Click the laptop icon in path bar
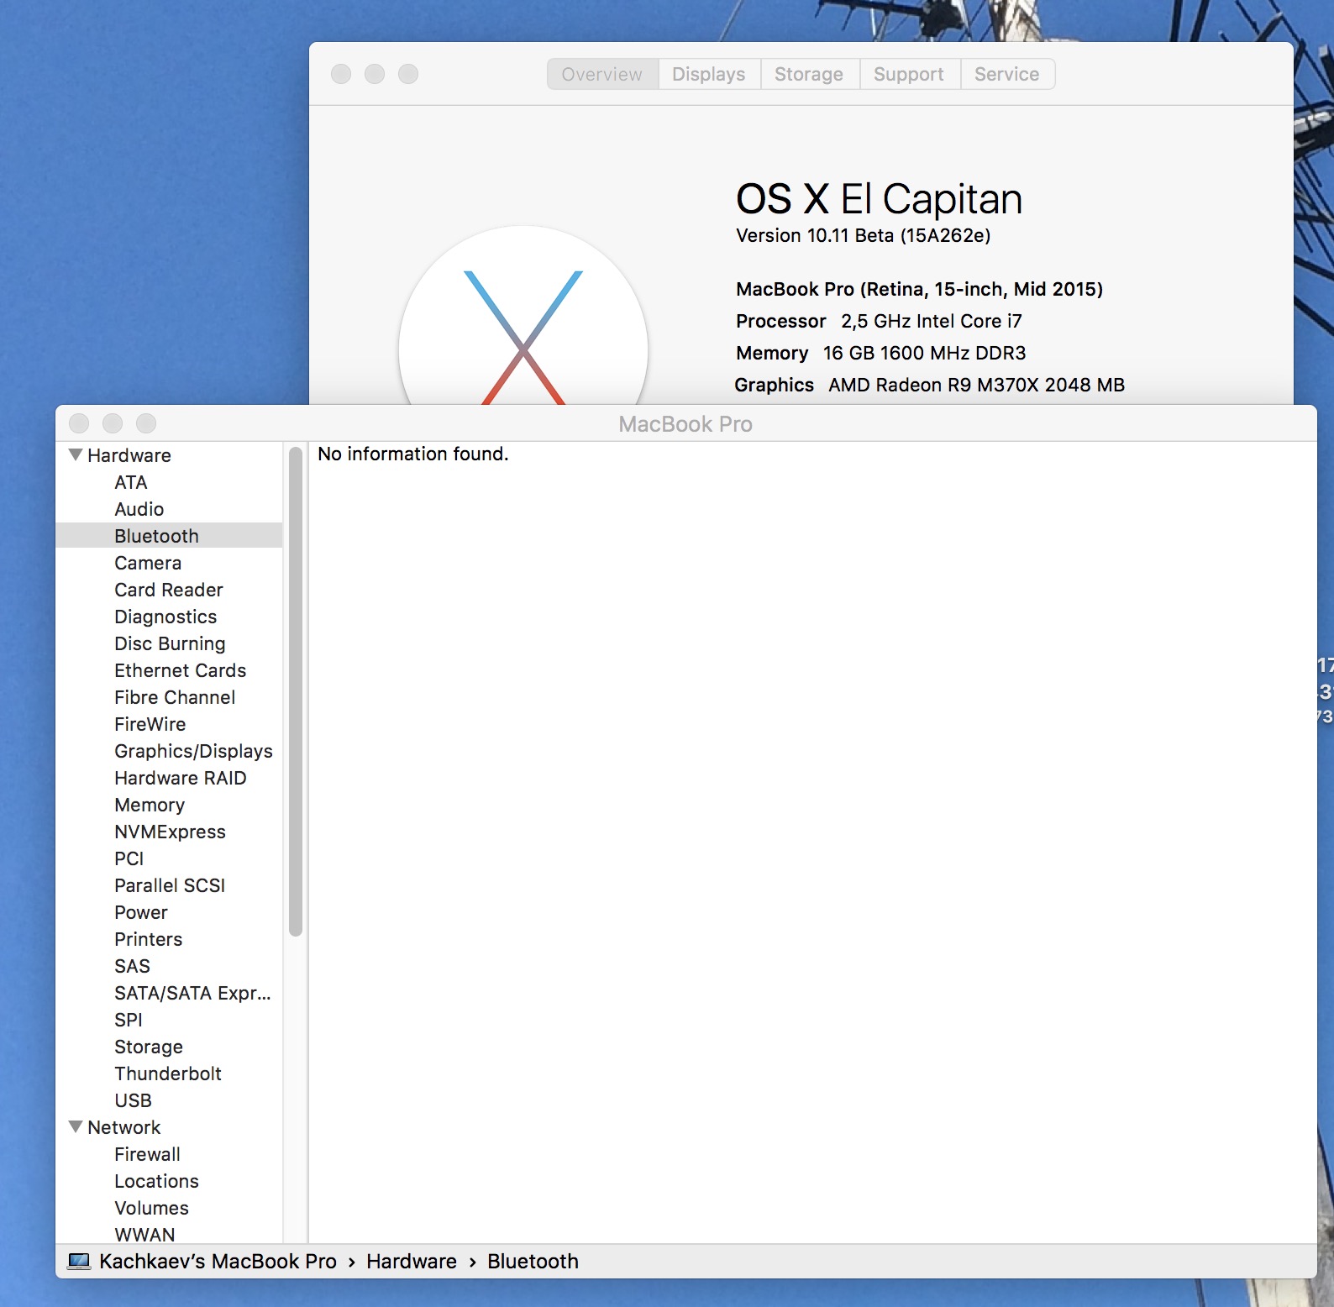 79,1261
